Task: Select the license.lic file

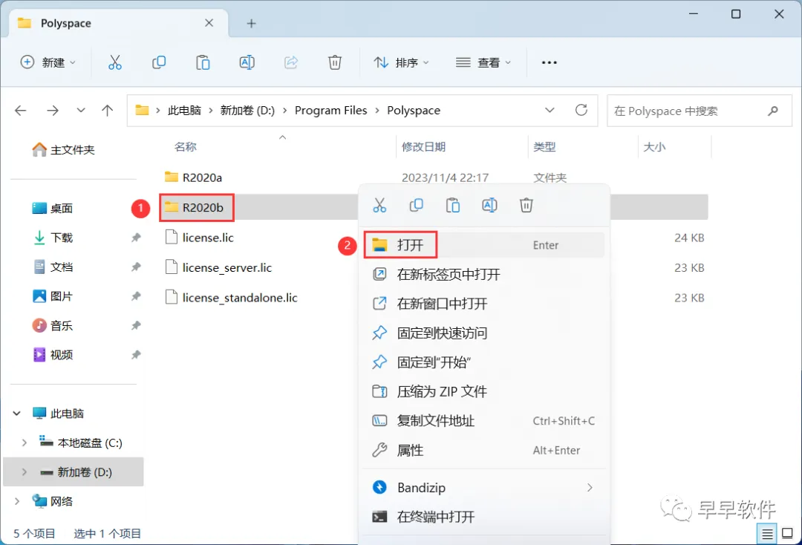Action: (208, 238)
